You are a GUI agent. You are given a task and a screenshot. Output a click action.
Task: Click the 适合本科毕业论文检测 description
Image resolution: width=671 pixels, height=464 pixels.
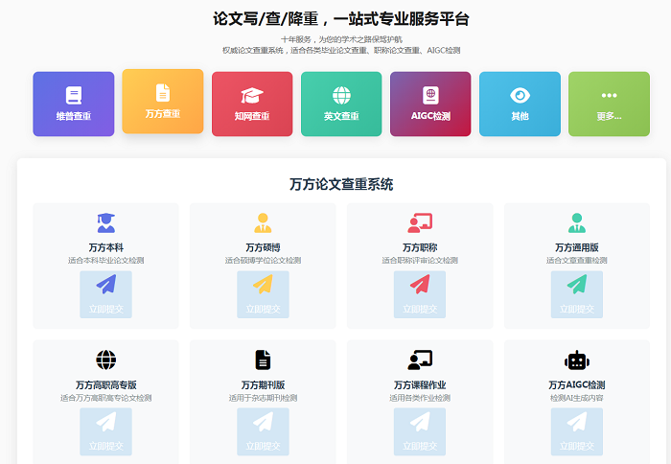[x=106, y=260]
